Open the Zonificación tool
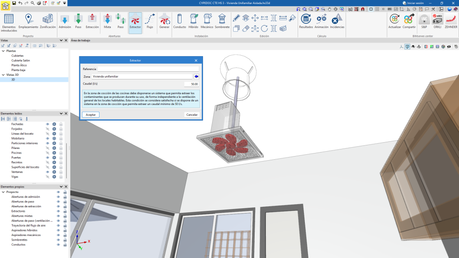459x258 pixels. click(x=48, y=21)
